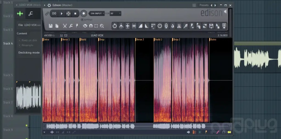Select the Outro region marker

point(213,40)
